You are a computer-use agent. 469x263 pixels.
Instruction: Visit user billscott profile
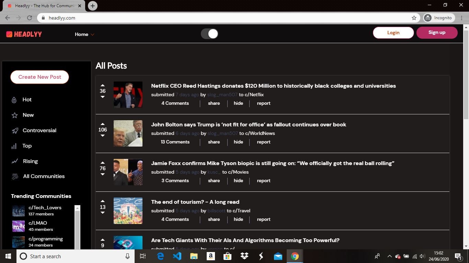pyautogui.click(x=216, y=211)
